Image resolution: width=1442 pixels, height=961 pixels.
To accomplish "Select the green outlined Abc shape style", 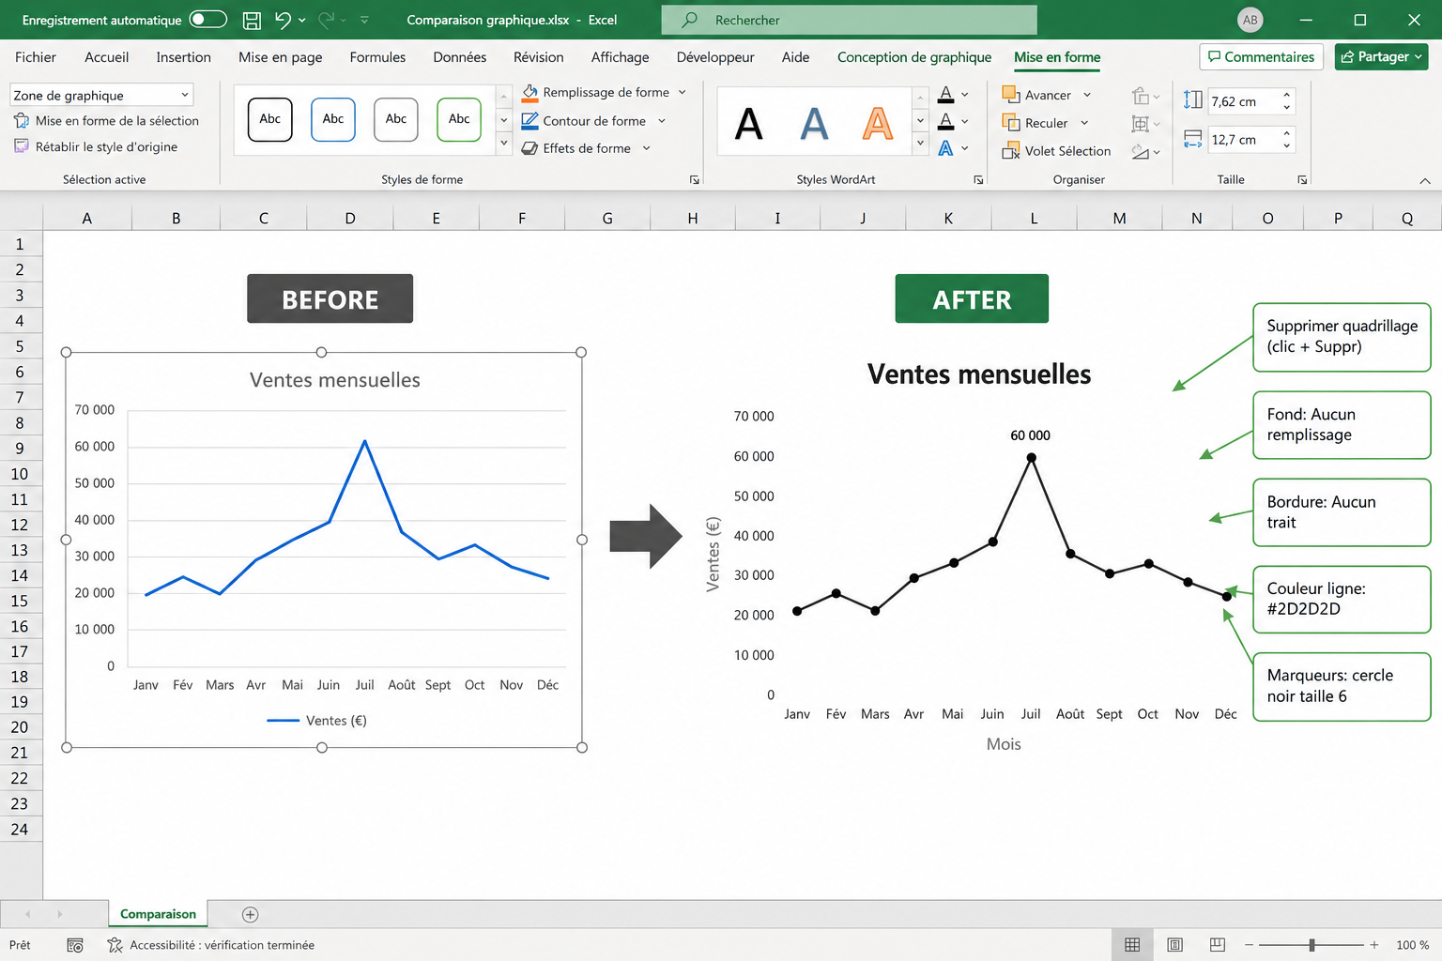I will point(459,119).
